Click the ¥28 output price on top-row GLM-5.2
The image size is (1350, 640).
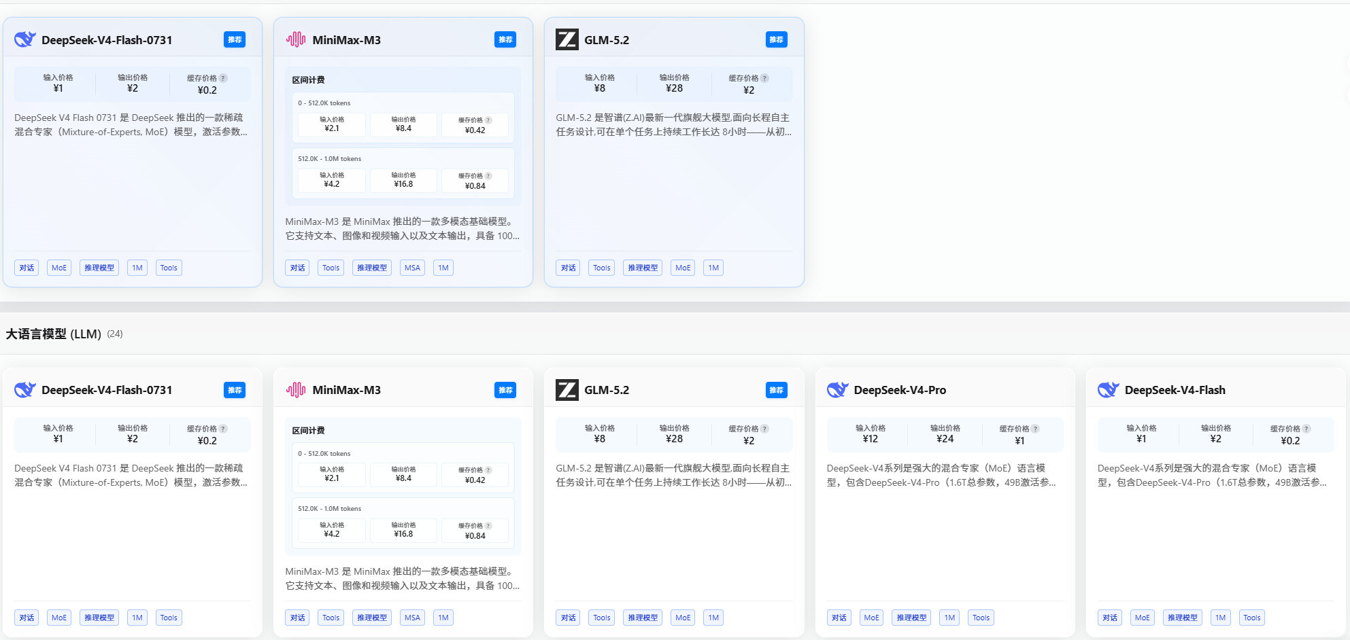tap(674, 88)
